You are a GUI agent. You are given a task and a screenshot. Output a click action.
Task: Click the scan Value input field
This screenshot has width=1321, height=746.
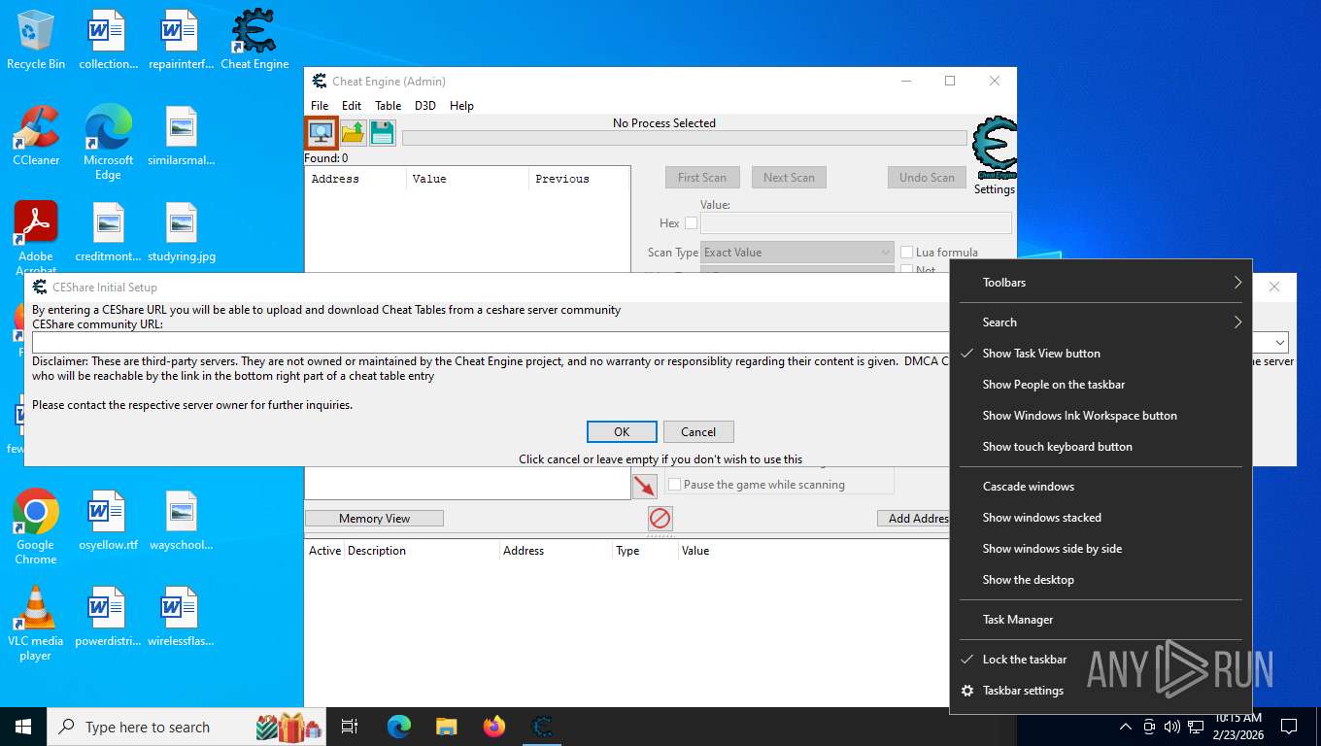pyautogui.click(x=856, y=223)
